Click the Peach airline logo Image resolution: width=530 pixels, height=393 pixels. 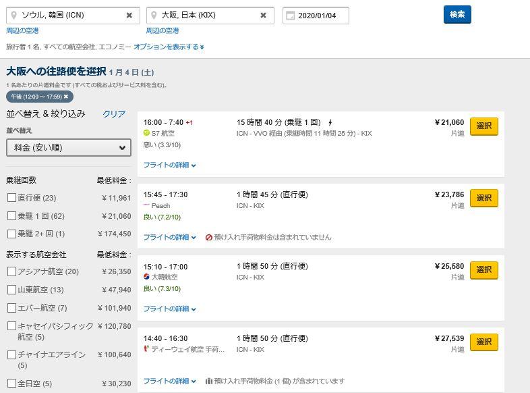[x=146, y=205]
